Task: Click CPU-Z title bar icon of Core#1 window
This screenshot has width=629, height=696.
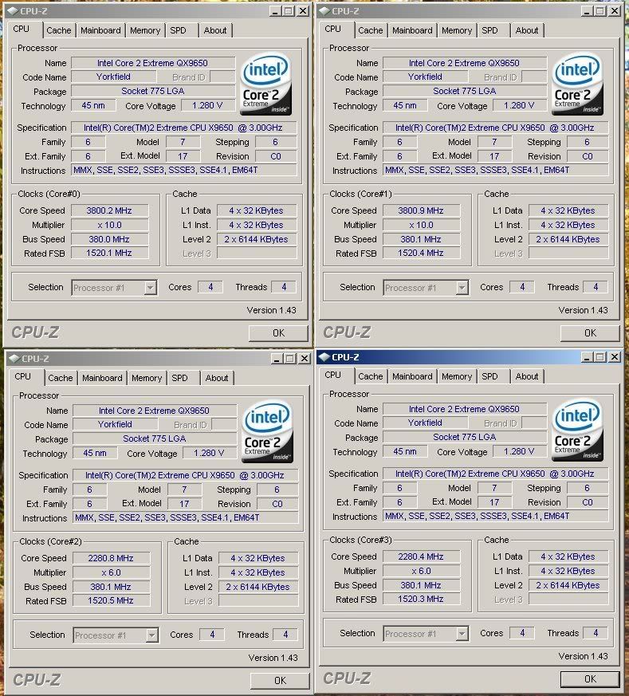Action: point(325,11)
